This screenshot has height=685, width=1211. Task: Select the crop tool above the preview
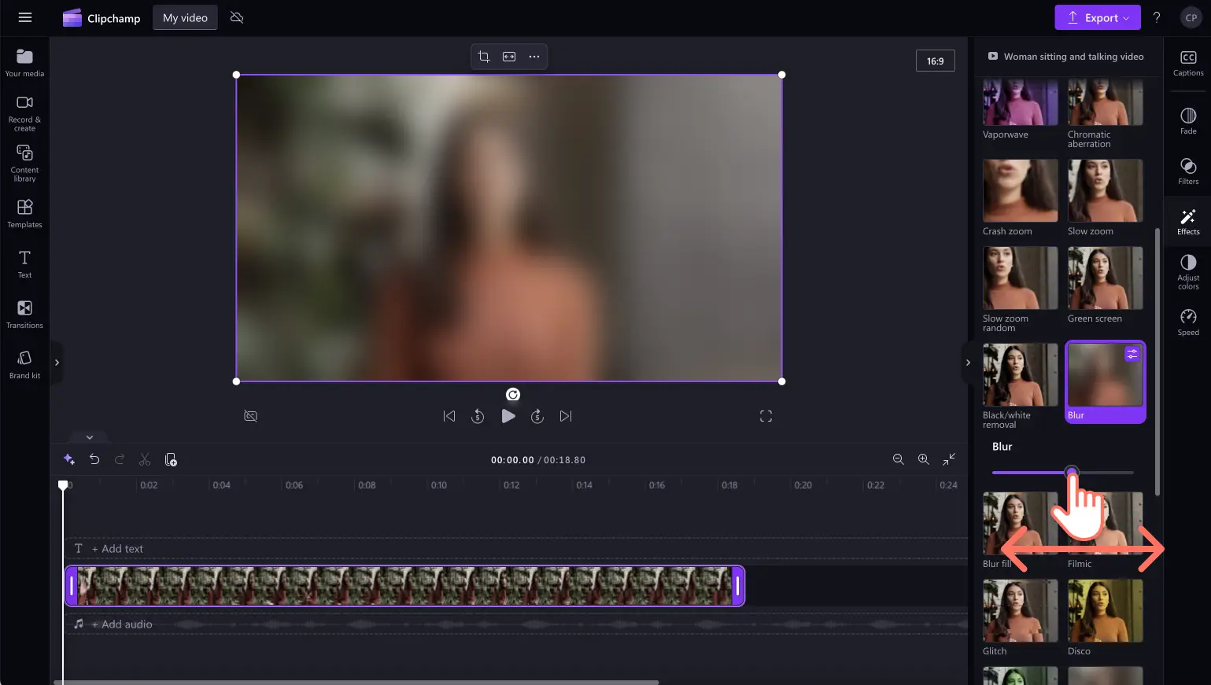tap(484, 57)
